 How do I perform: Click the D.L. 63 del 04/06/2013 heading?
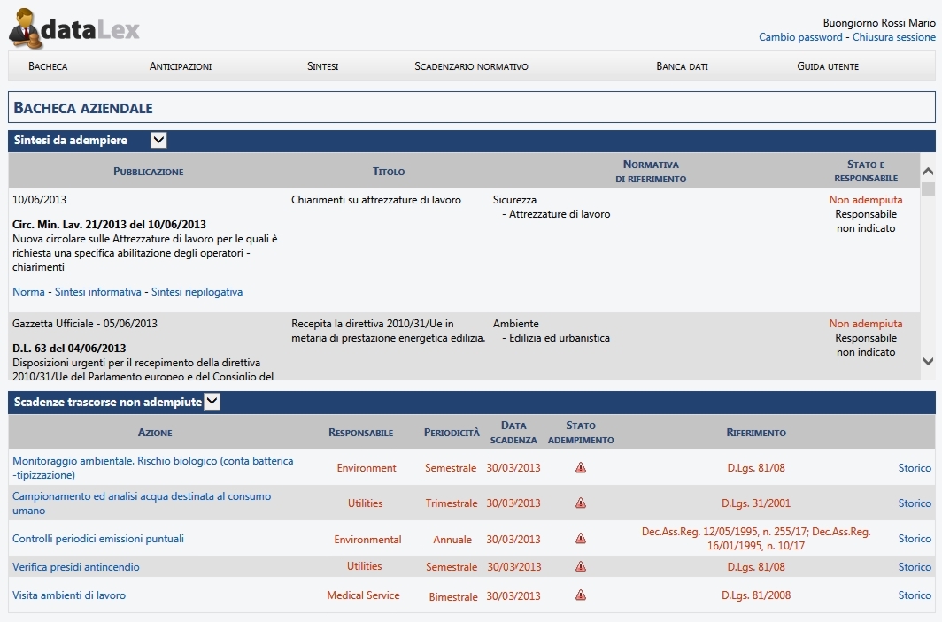tap(69, 349)
